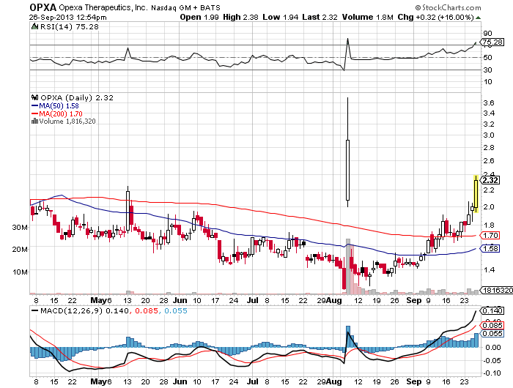Click the RSI(14) indicator icon

pos(34,27)
